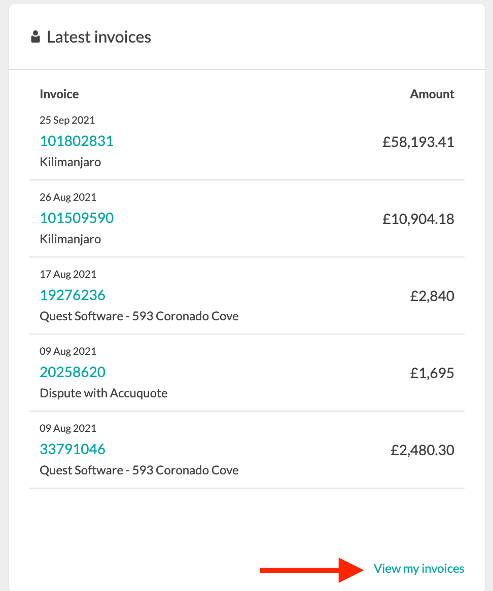Click the Dispute with Accuquote description

point(104,393)
